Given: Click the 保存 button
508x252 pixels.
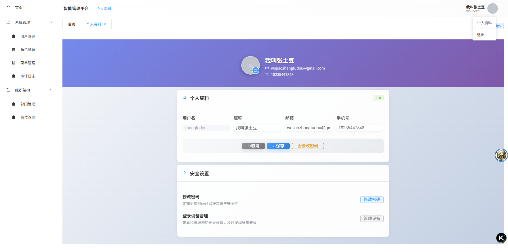Looking at the screenshot, I should coord(278,146).
